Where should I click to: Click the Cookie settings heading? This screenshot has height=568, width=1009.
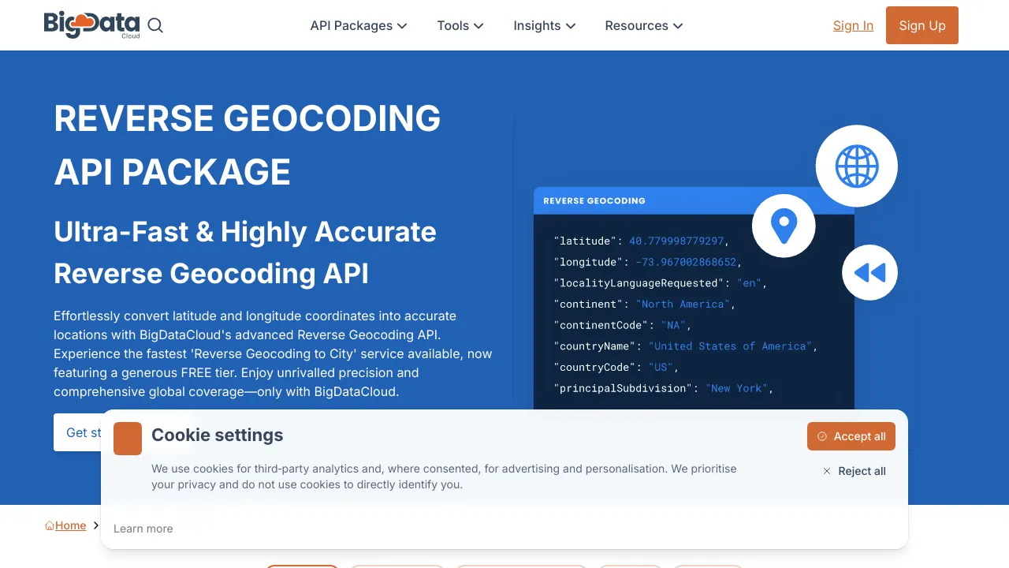click(218, 435)
